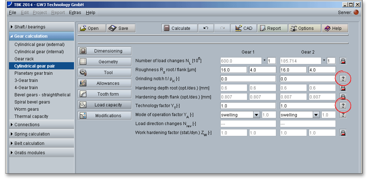This screenshot has height=179, width=368.
Task: Open Gear 2 mode of operation dropdown
Action: [316, 115]
